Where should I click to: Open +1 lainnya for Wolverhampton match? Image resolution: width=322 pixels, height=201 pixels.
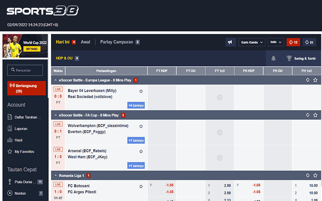[136, 140]
